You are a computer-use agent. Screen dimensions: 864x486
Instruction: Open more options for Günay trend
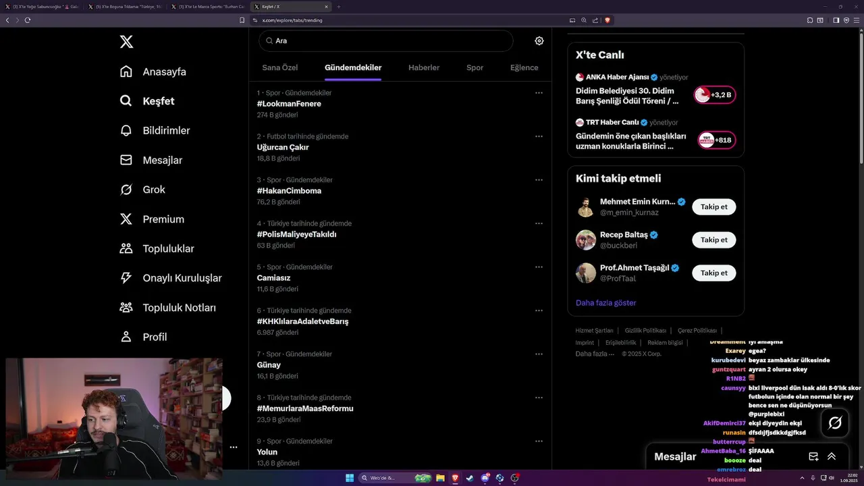[x=539, y=354]
